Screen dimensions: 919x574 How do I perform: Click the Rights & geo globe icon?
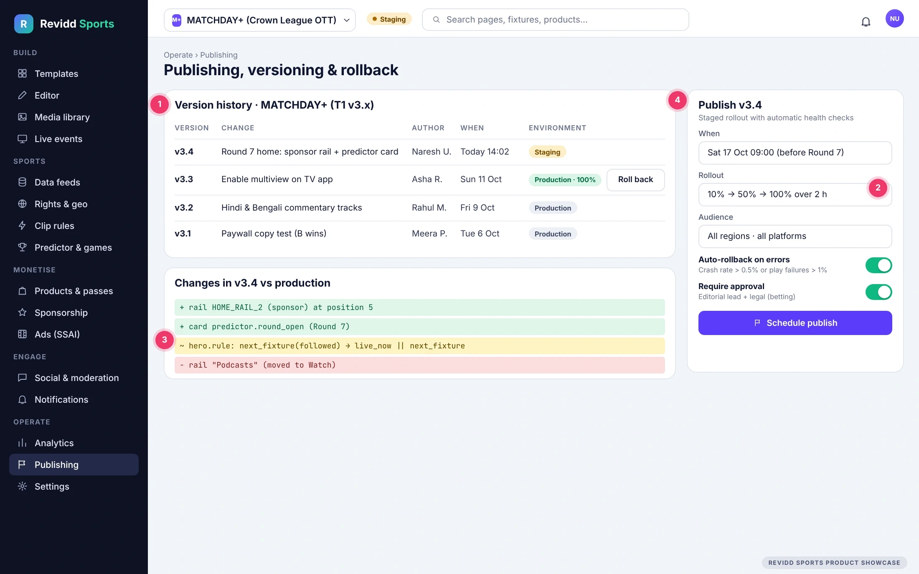click(x=22, y=204)
